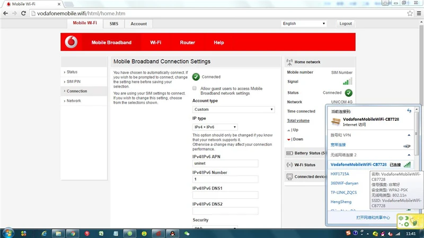Click the Logout button
This screenshot has height=238, width=424.
click(346, 23)
